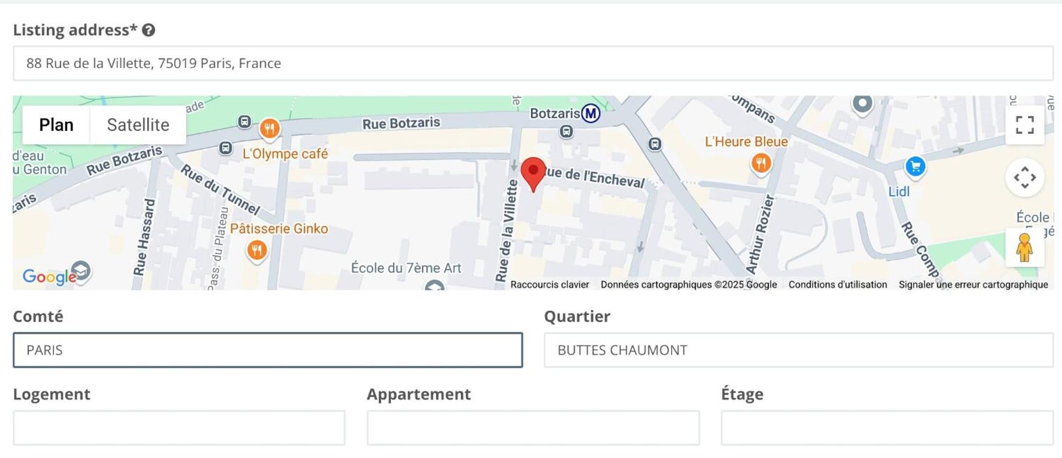Click the Lidl label on map
The height and width of the screenshot is (458, 1062).
tap(899, 192)
